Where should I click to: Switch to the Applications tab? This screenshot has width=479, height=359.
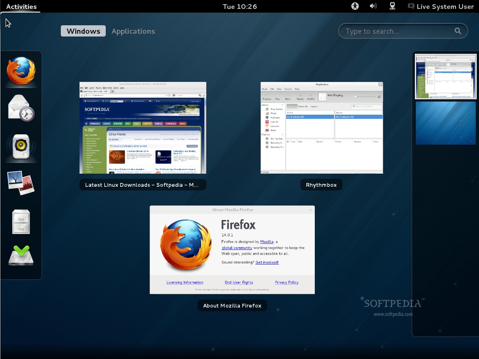133,31
